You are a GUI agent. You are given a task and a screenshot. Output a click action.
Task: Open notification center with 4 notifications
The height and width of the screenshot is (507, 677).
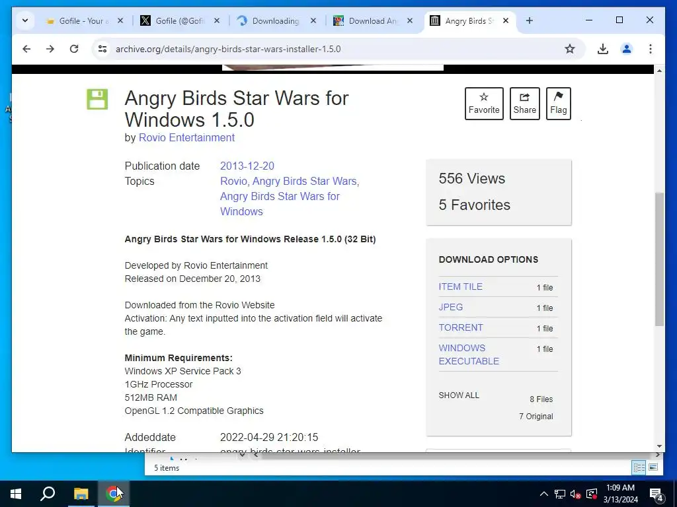657,494
